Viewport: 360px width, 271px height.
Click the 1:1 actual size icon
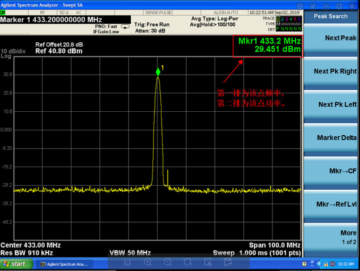coord(127,262)
